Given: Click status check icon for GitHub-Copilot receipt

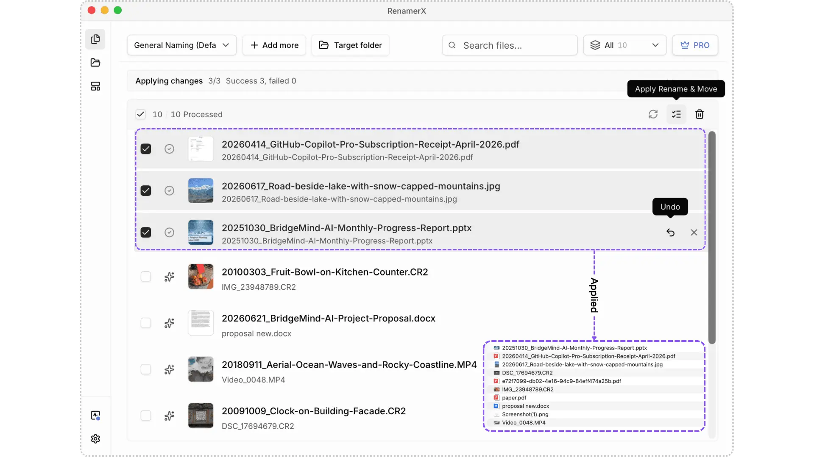Looking at the screenshot, I should tap(169, 149).
